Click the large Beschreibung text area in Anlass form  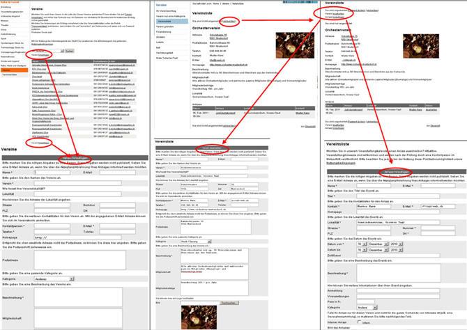tap(399, 273)
